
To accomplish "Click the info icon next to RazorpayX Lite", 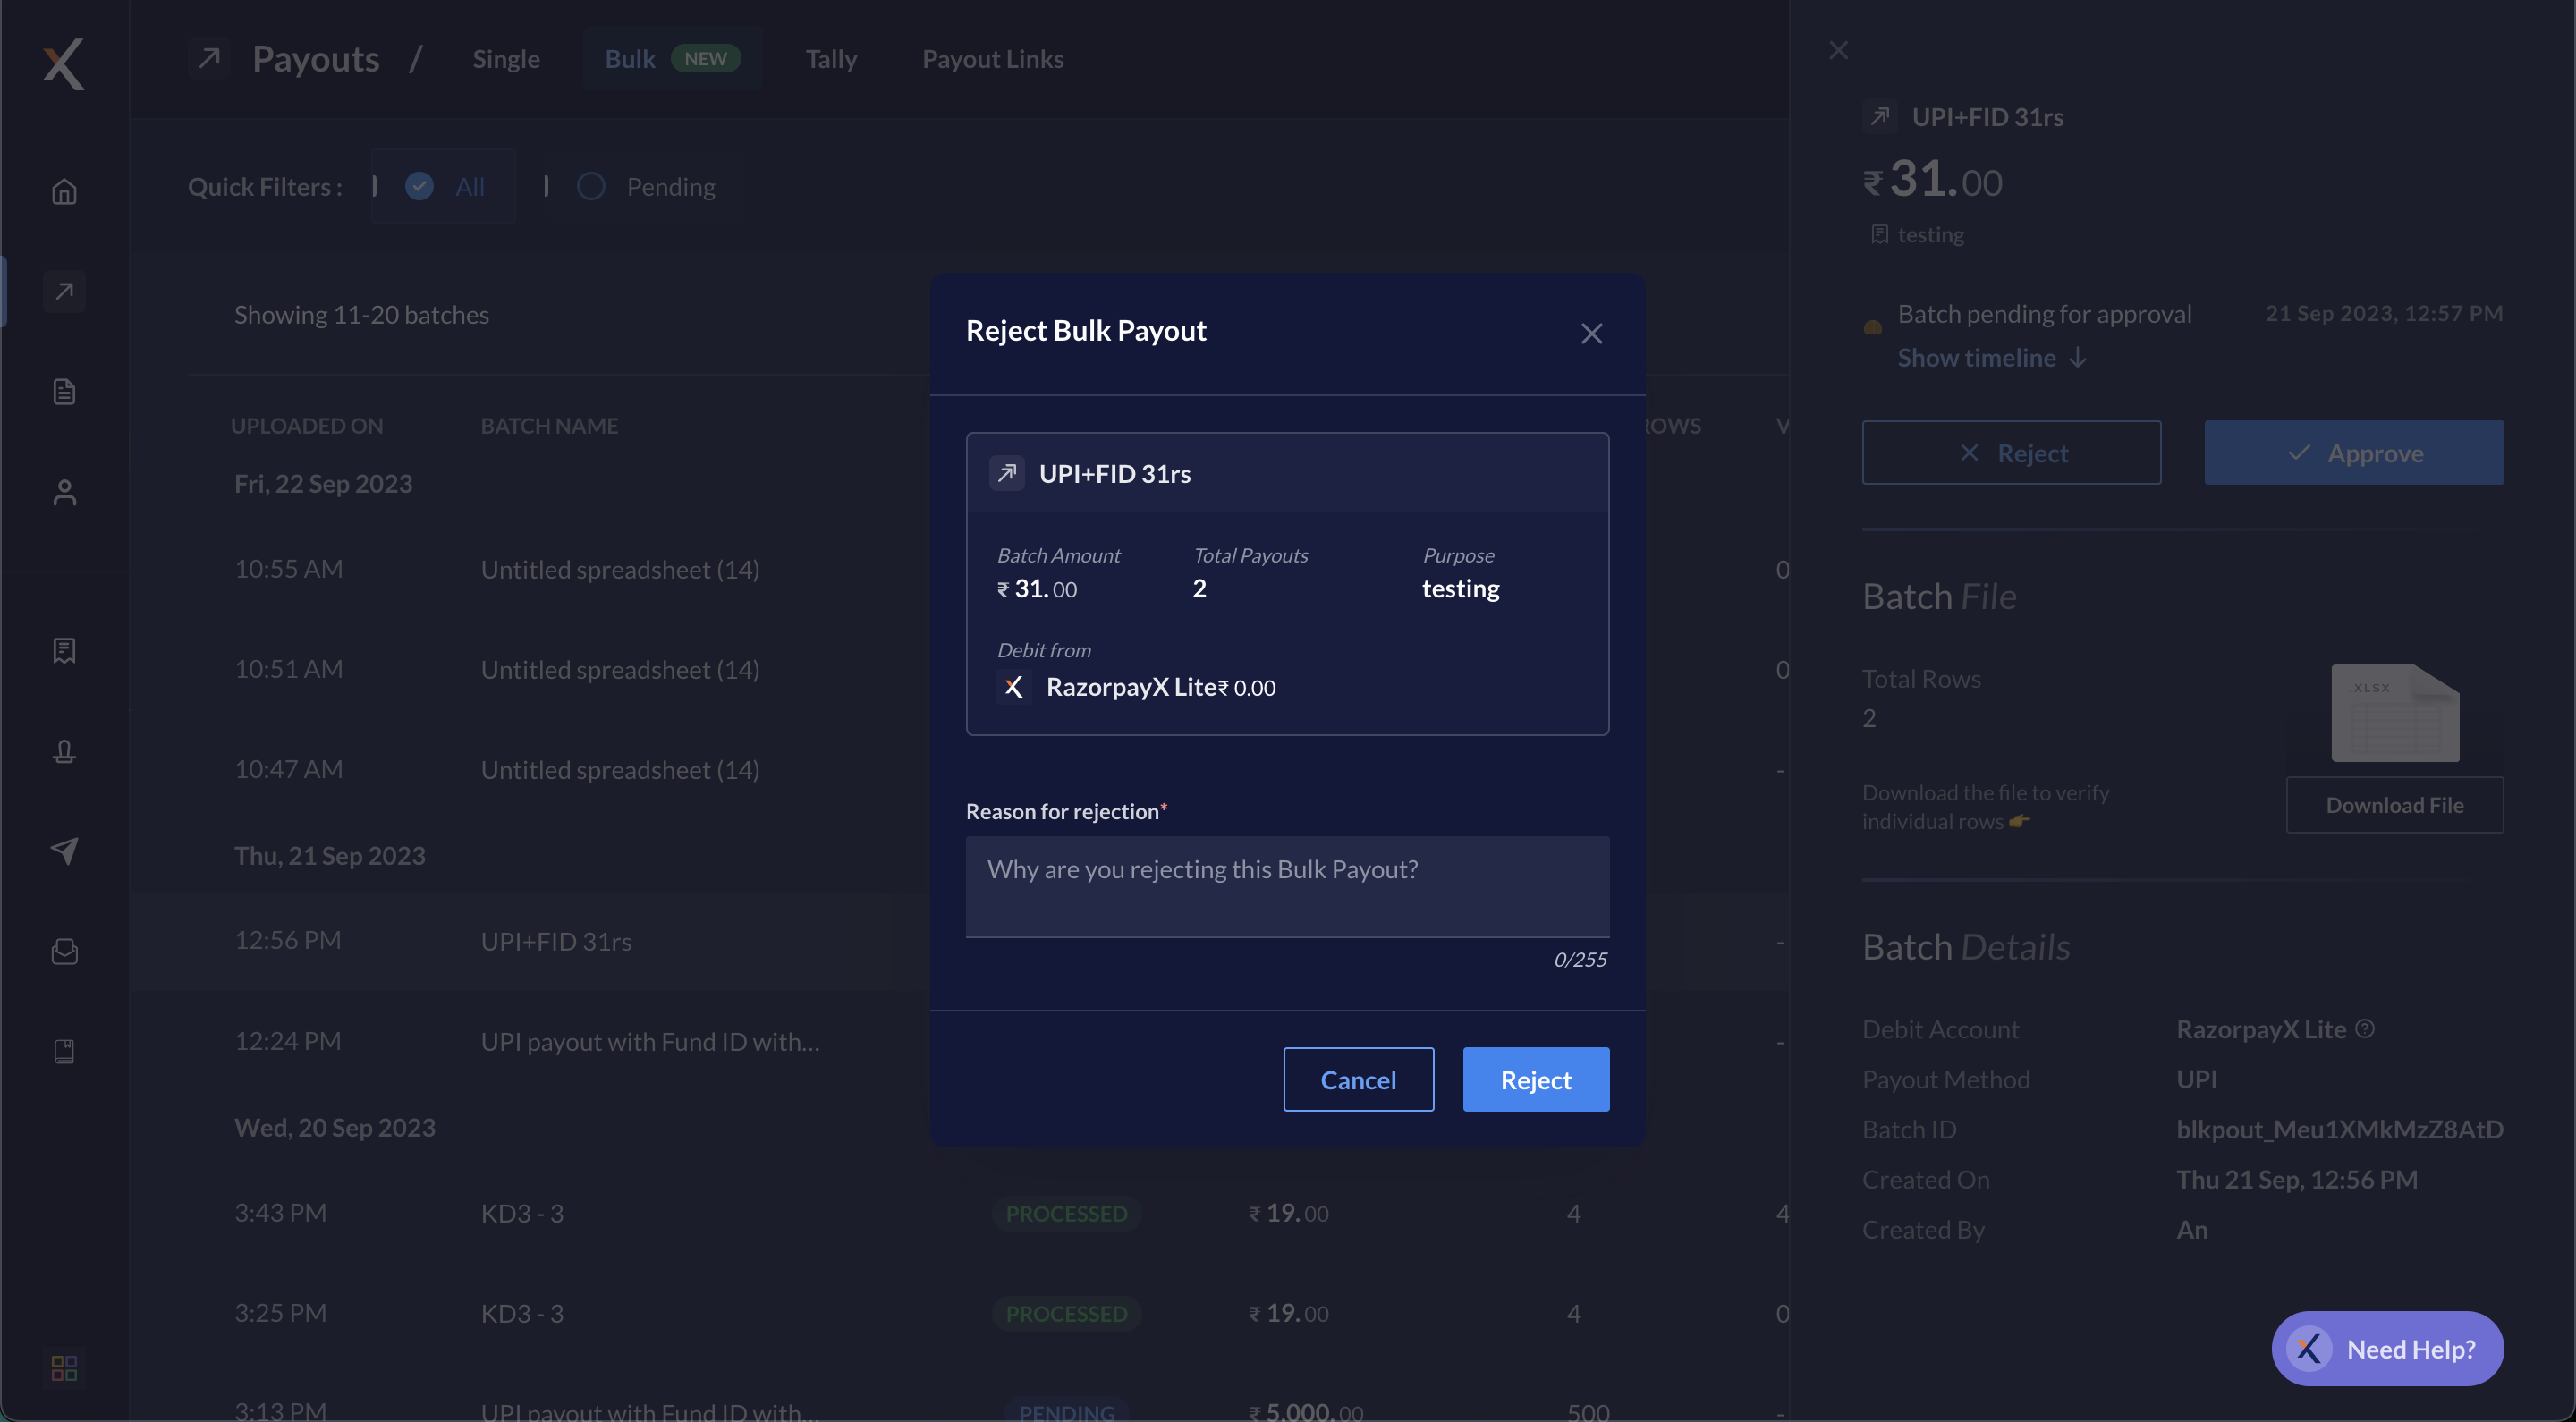I will 2364,1028.
